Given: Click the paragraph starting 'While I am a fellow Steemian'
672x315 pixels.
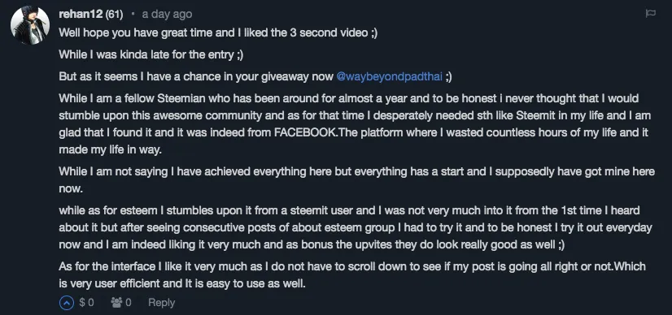Looking at the screenshot, I should pyautogui.click(x=355, y=124).
